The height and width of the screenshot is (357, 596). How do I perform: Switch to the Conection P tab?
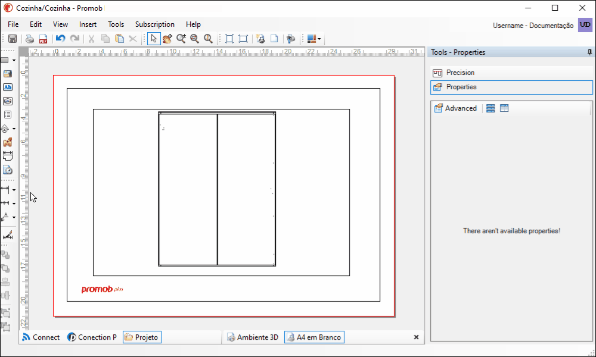[92, 337]
